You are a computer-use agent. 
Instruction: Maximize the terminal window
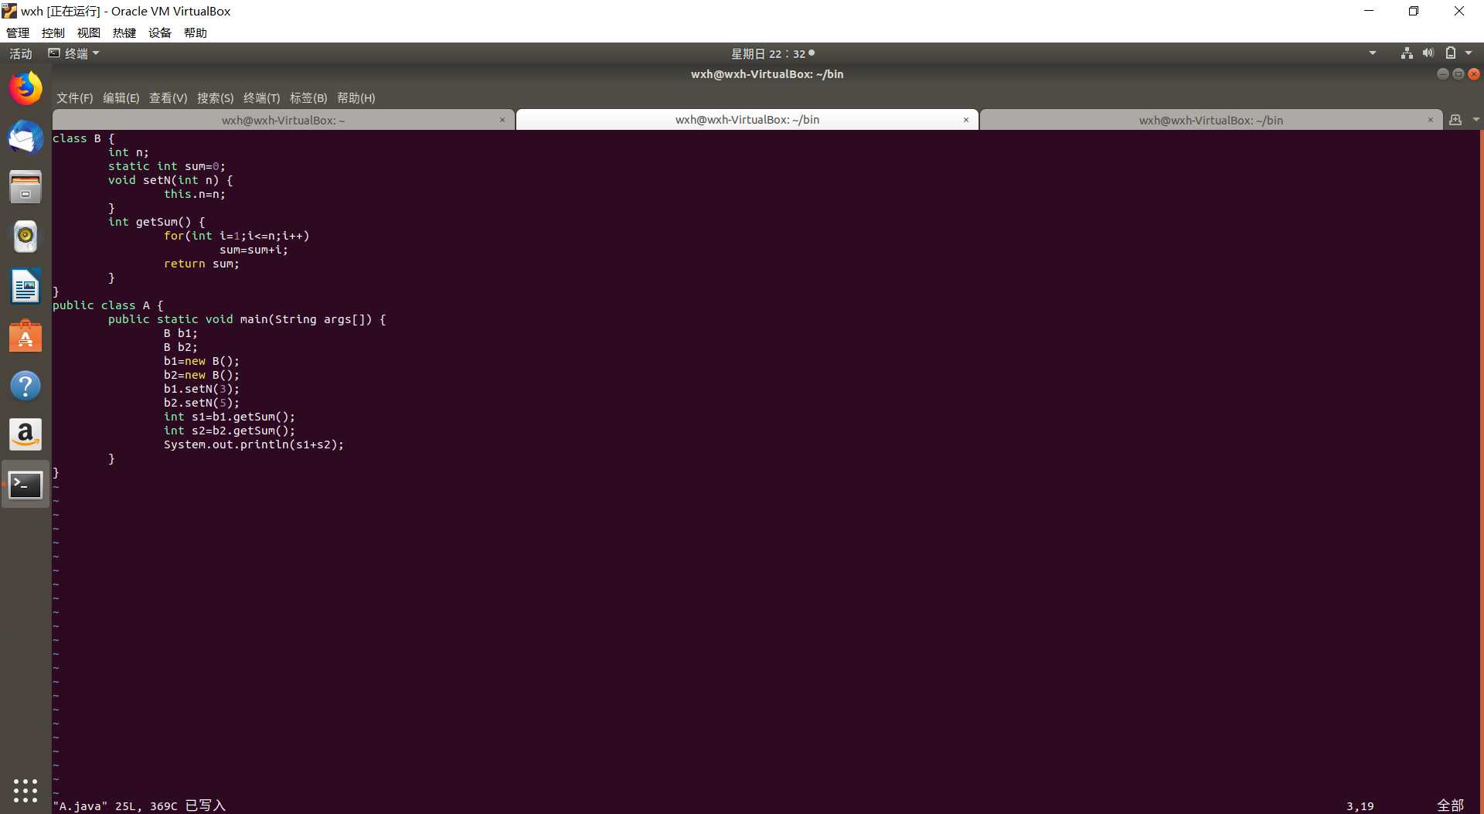click(1458, 74)
